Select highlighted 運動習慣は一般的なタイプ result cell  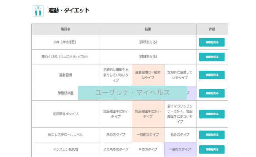point(148,75)
